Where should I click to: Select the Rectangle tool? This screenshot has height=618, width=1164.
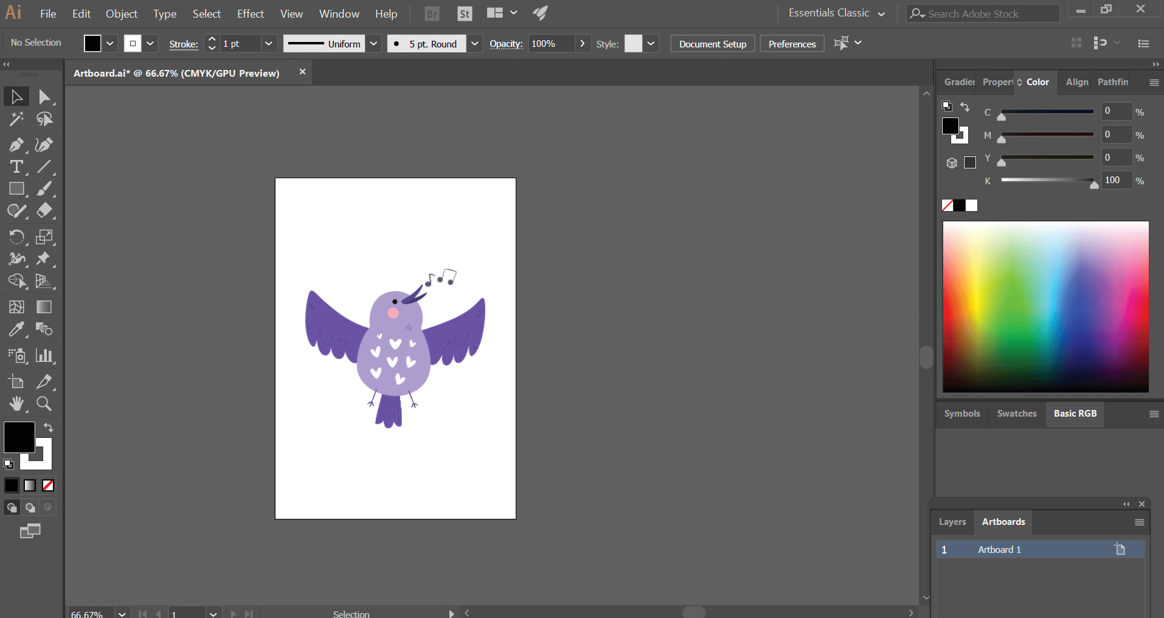17,189
